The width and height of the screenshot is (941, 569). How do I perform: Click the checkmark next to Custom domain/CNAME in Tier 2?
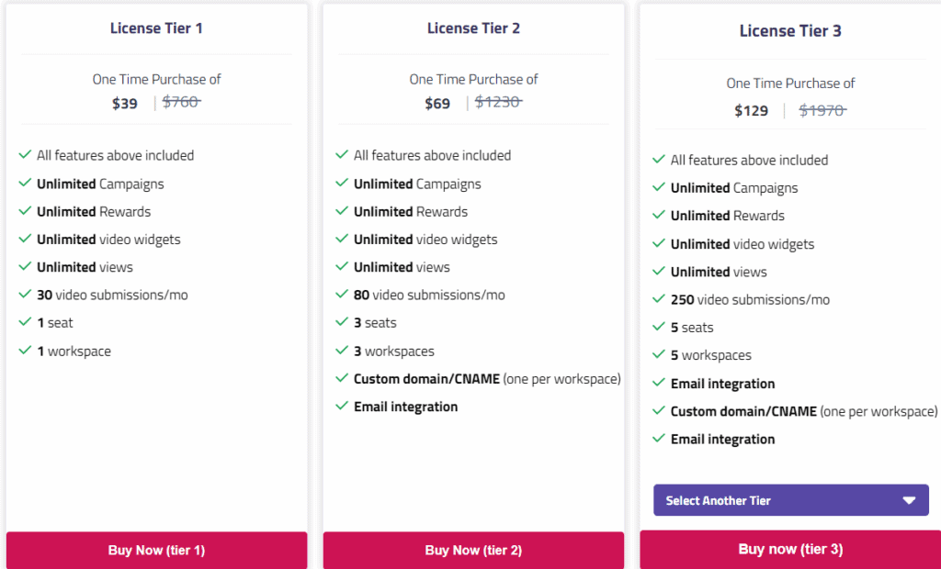point(342,378)
